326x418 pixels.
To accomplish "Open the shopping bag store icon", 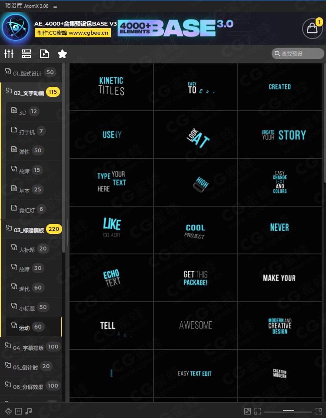I will (313, 28).
